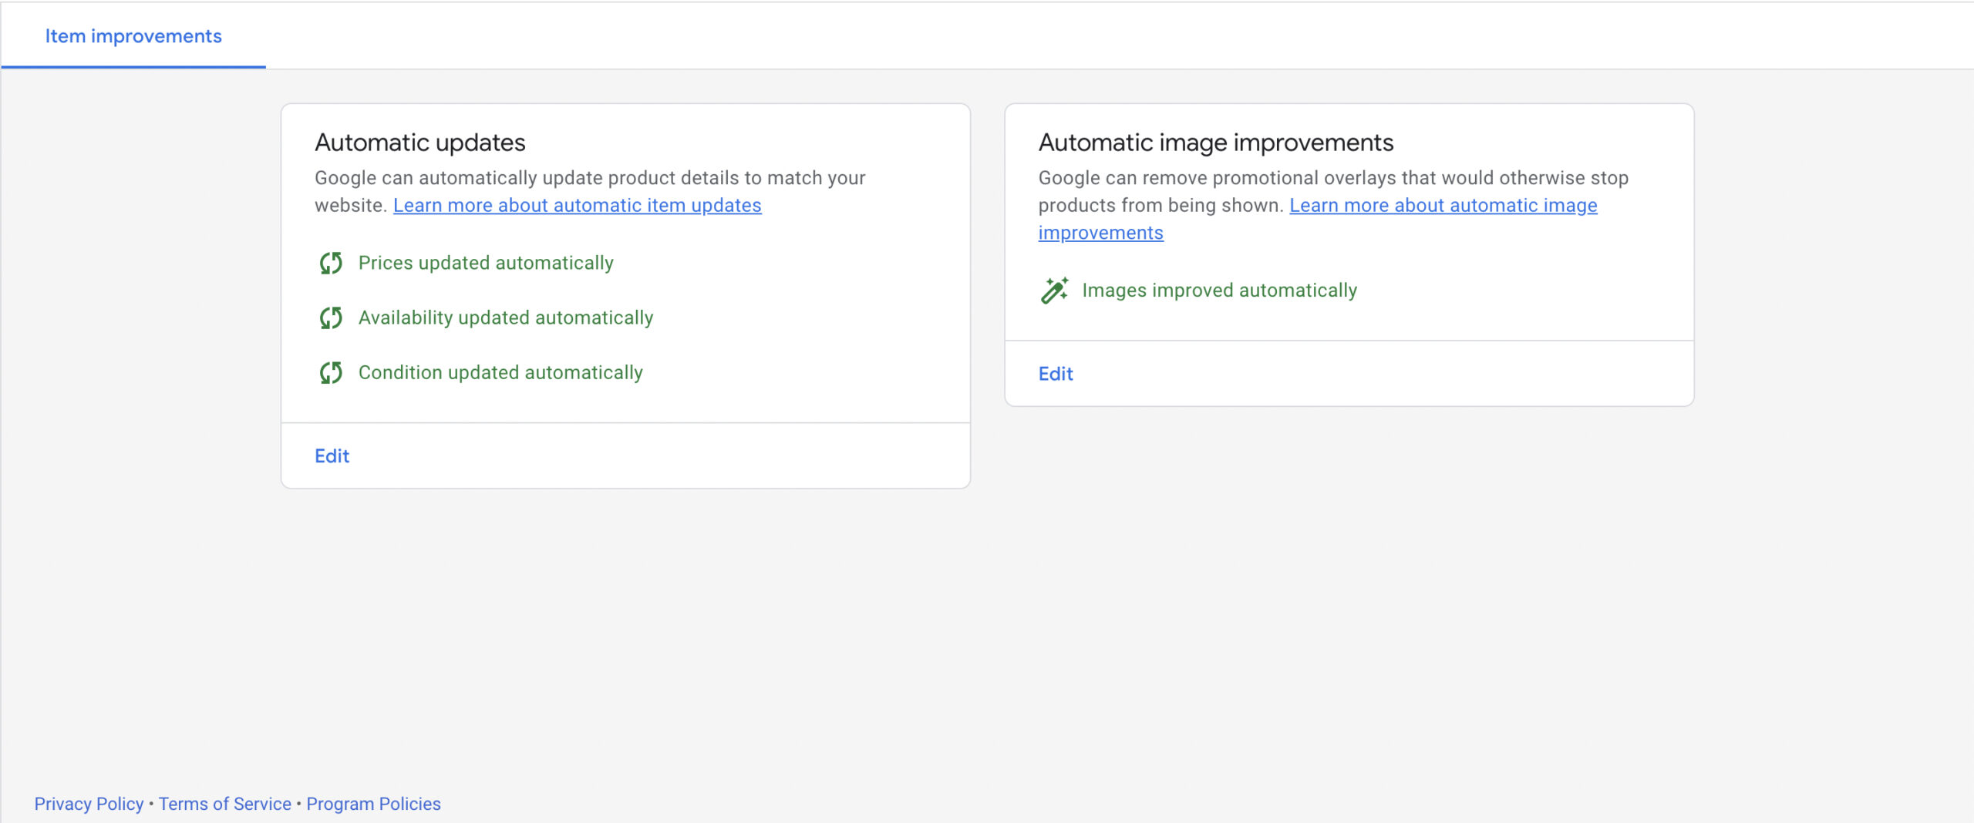The height and width of the screenshot is (823, 1974).
Task: Click the description text about removing promotional overlays
Action: point(1333,178)
